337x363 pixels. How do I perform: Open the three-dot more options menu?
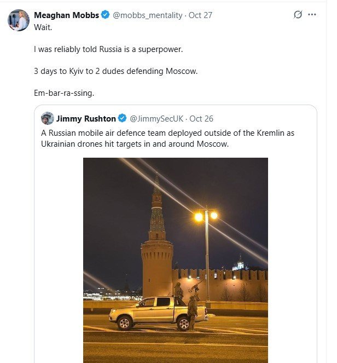point(312,15)
